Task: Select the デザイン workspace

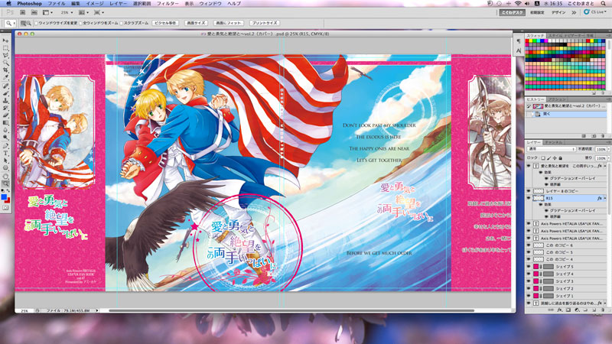Action: click(x=558, y=12)
